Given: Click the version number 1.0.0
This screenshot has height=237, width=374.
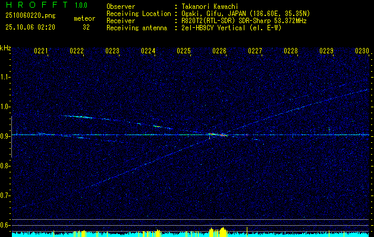Looking at the screenshot, I should point(81,5).
